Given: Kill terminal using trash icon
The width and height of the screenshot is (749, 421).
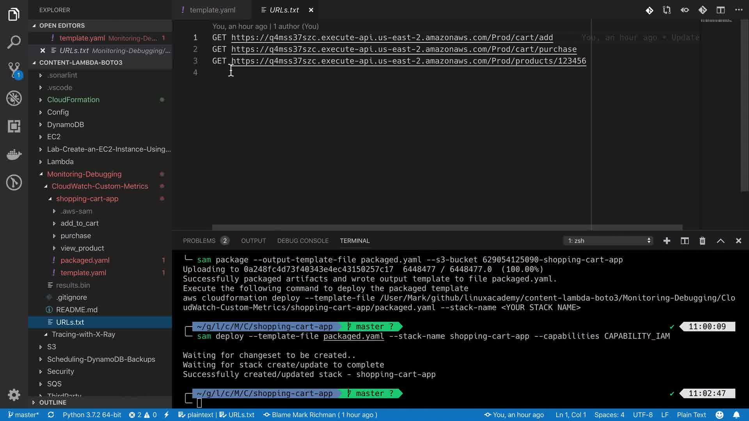Looking at the screenshot, I should (702, 241).
